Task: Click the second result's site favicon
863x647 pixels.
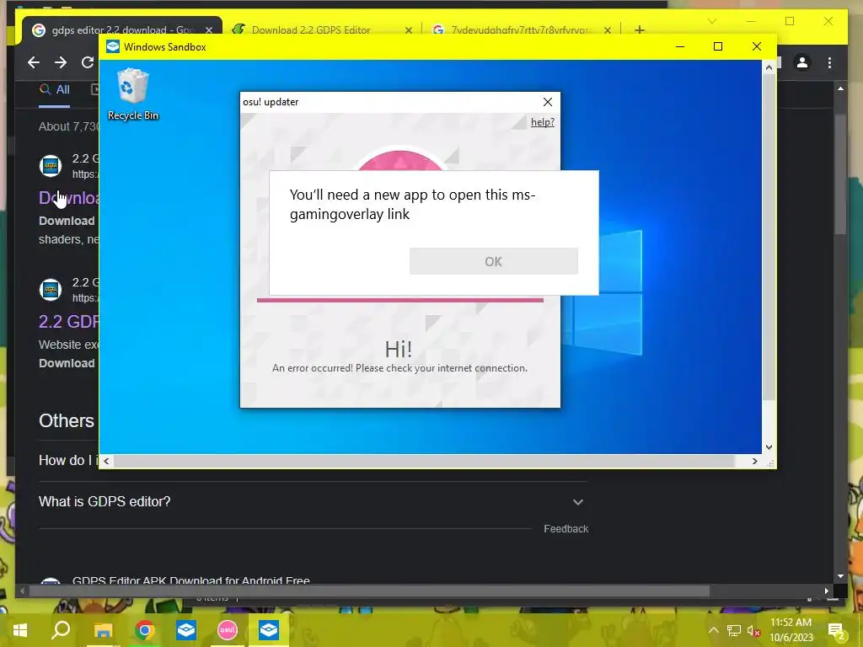Action: click(x=50, y=290)
